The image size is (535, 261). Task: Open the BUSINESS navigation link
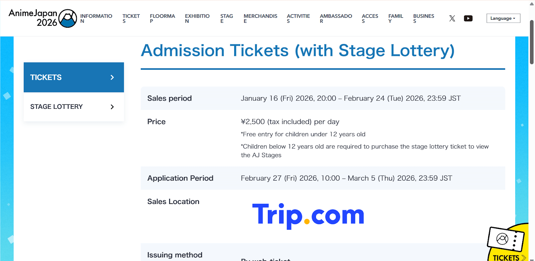[x=423, y=18]
